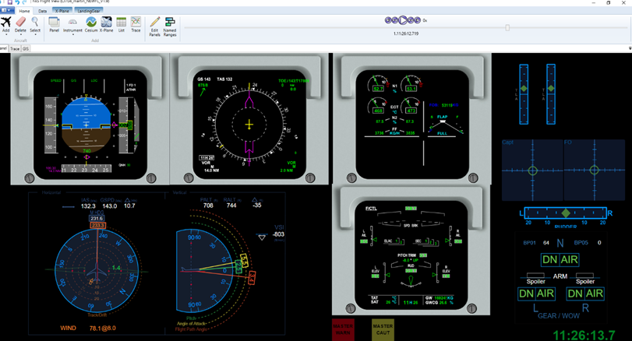This screenshot has width=632, height=341.
Task: Click the green clock readout 11:26:13.7
Action: pyautogui.click(x=584, y=335)
